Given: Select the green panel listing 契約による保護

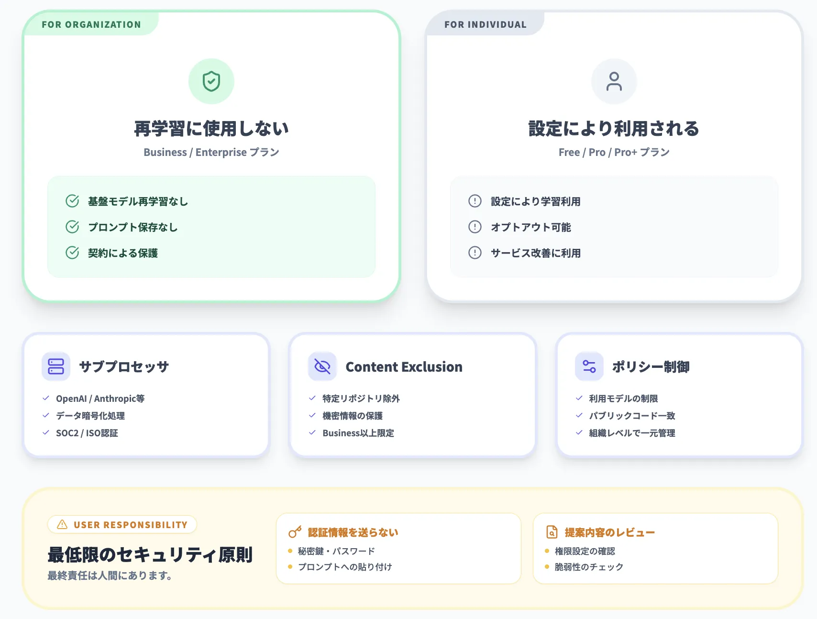Looking at the screenshot, I should click(x=211, y=226).
